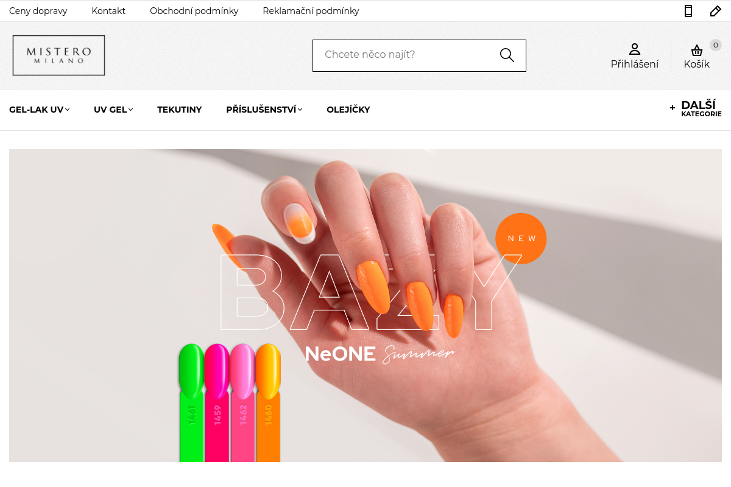Click the plus icon beside Další kategorie

(673, 108)
